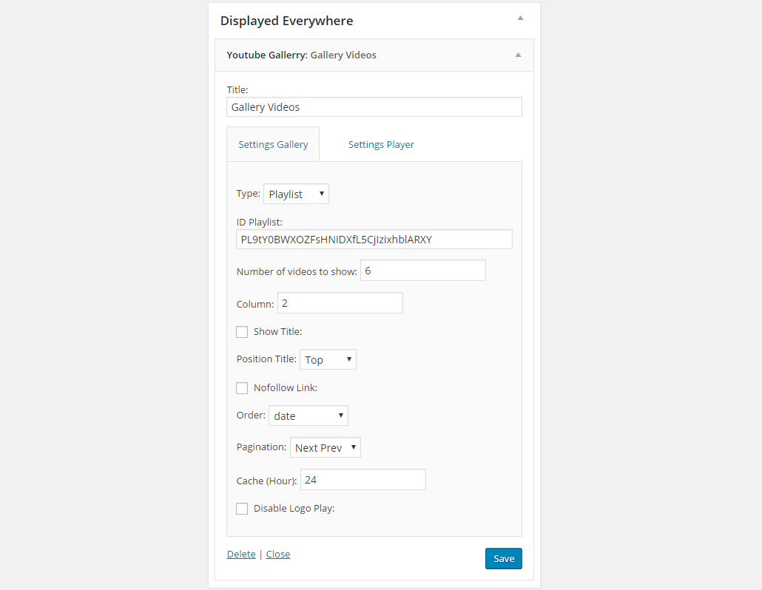Click the Number of videos to show field
Viewport: 762px width, 590px height.
tap(422, 271)
